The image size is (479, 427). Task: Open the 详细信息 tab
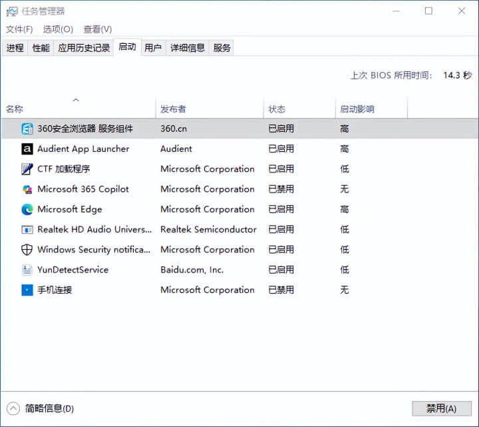pyautogui.click(x=187, y=48)
